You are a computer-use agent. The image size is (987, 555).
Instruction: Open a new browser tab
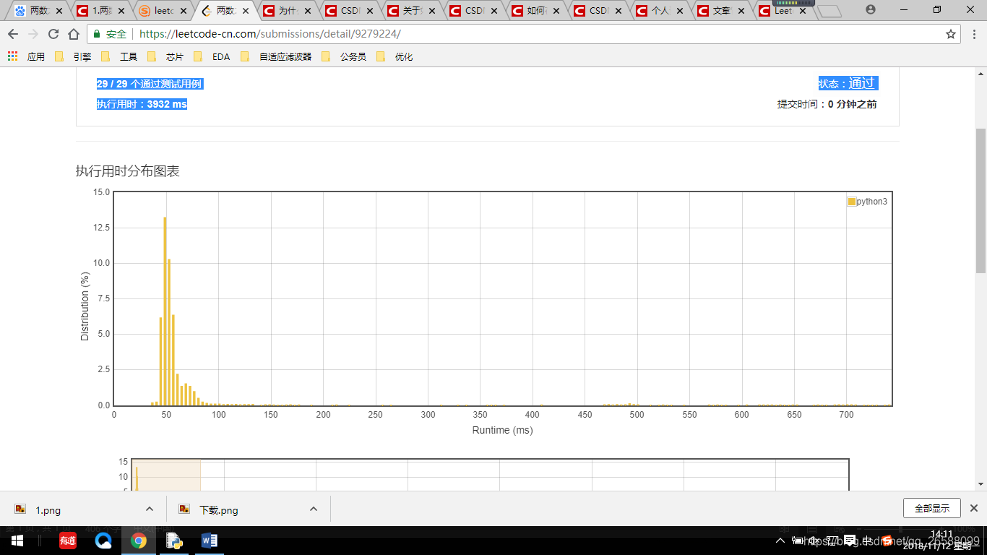[831, 11]
